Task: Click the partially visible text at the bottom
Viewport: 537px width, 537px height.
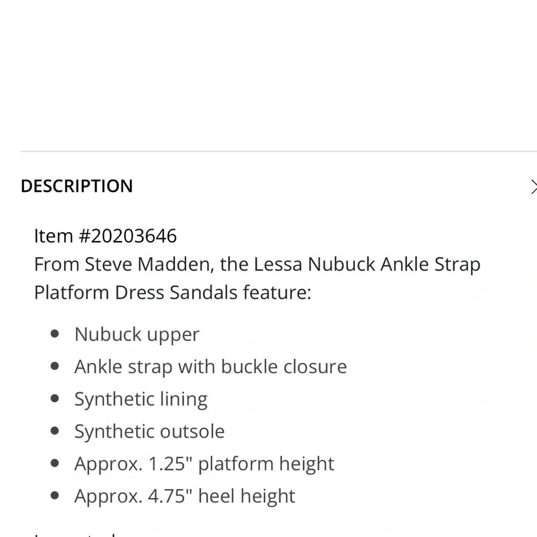Action: (75, 533)
